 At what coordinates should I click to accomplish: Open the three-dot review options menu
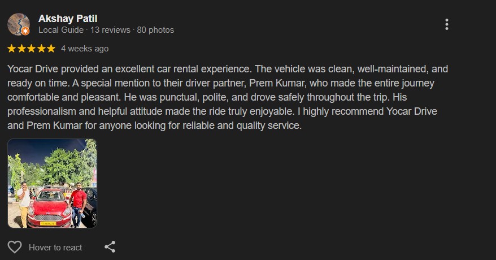(446, 24)
